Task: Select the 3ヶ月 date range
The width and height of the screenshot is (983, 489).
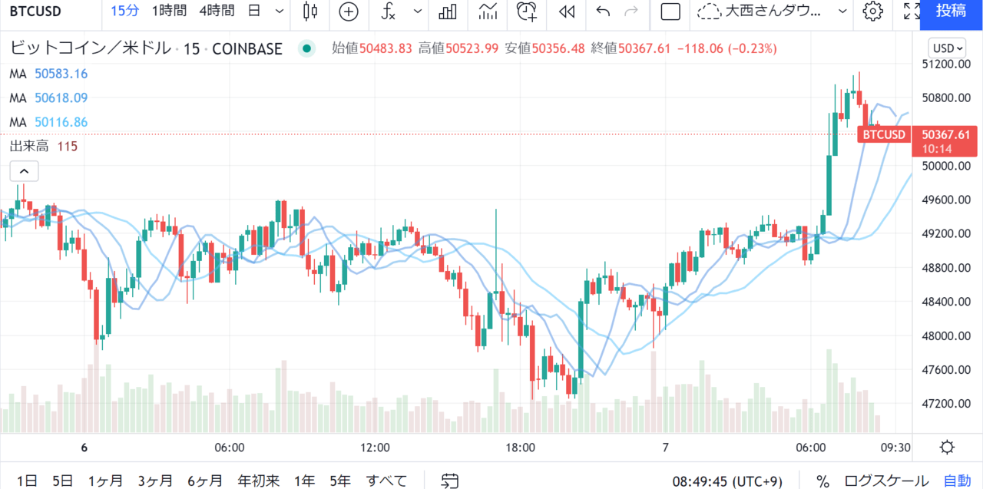Action: click(155, 481)
